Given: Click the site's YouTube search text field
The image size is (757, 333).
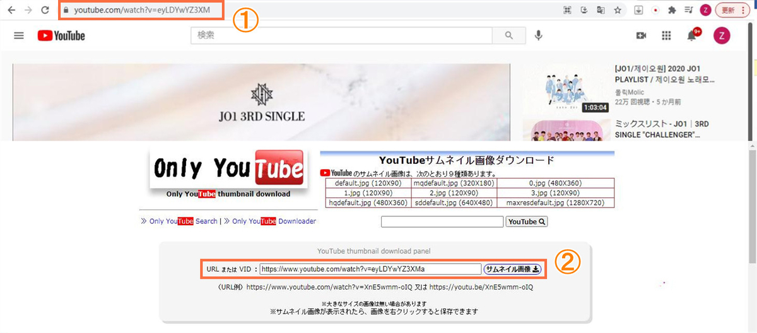Looking at the screenshot, I should (442, 221).
